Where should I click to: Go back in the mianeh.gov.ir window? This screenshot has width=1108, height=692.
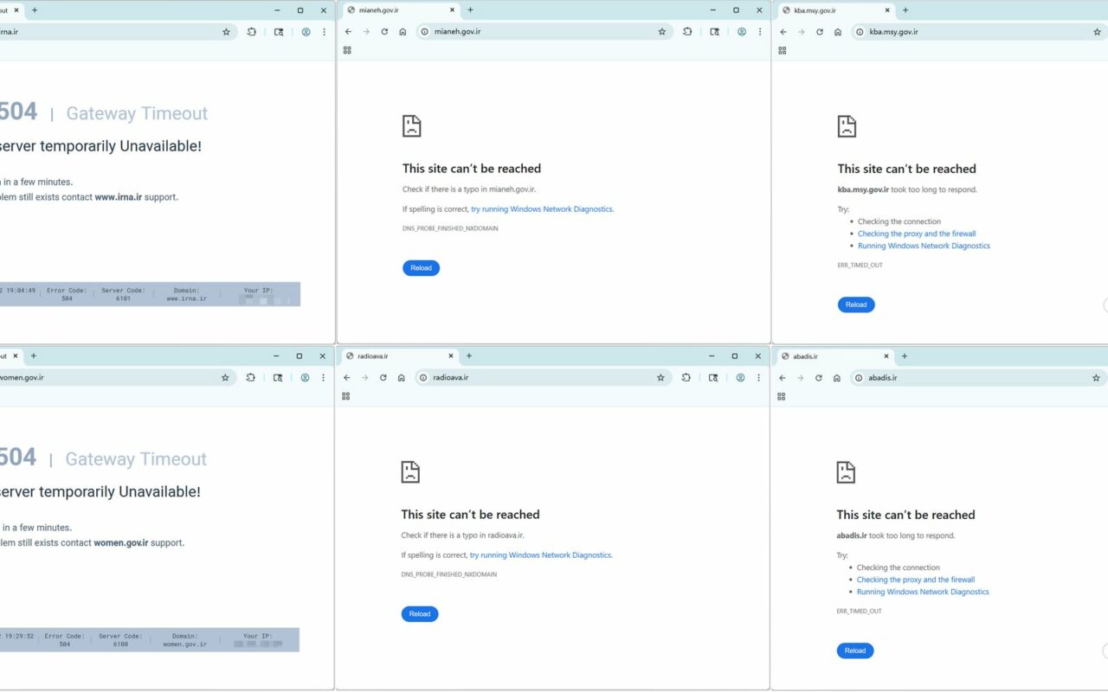click(x=348, y=32)
